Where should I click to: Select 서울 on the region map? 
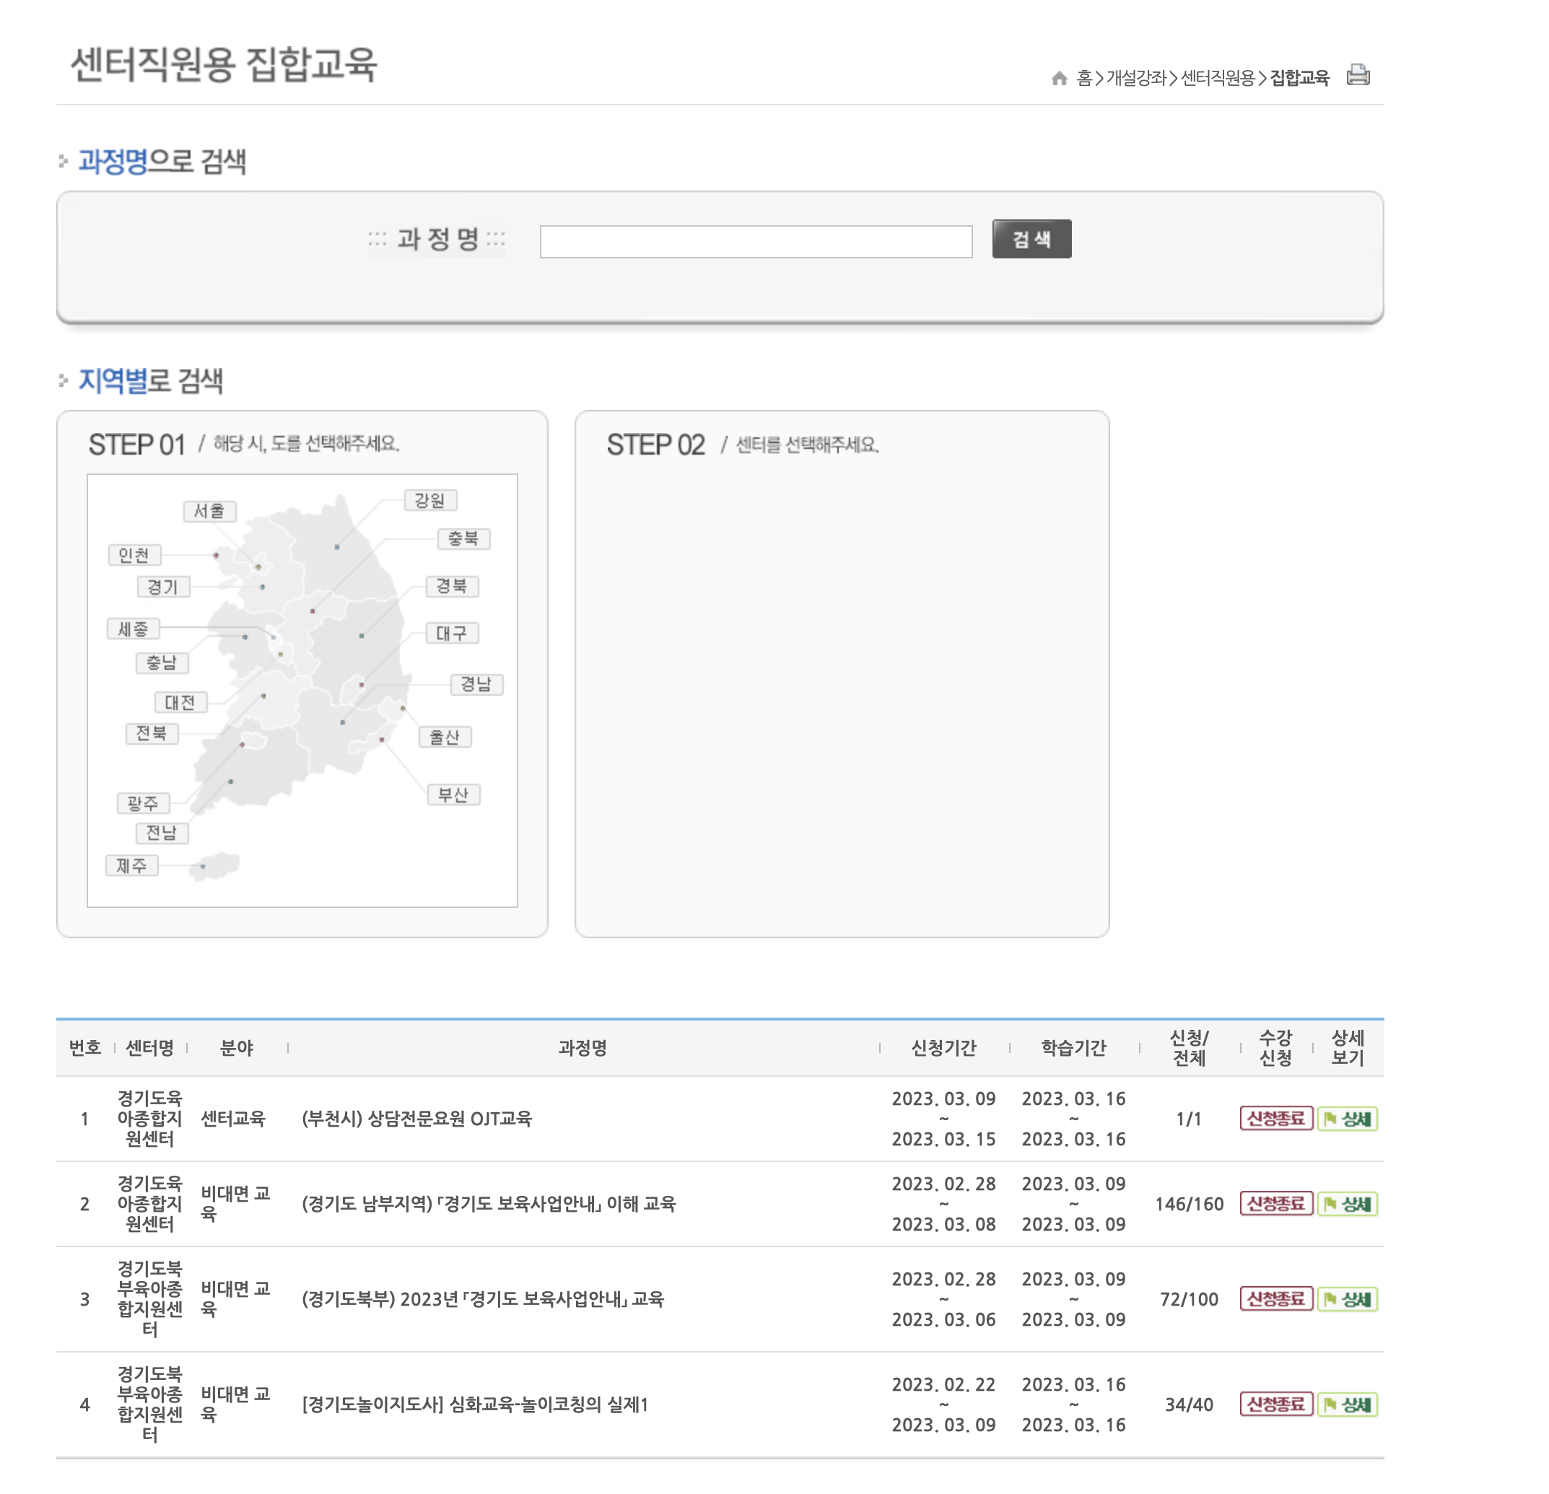[209, 512]
